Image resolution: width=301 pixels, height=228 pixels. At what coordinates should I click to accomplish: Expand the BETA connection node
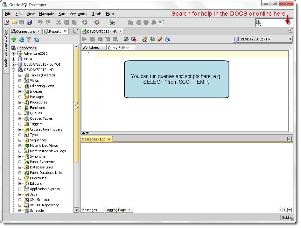tap(13, 59)
